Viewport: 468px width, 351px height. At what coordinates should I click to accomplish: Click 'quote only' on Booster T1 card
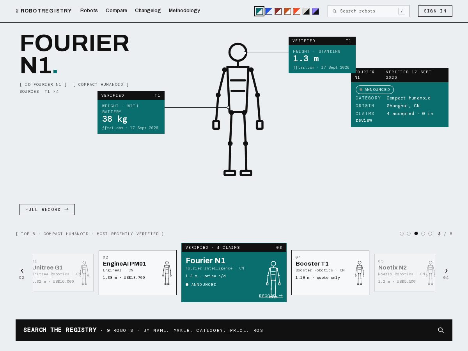[328, 278]
